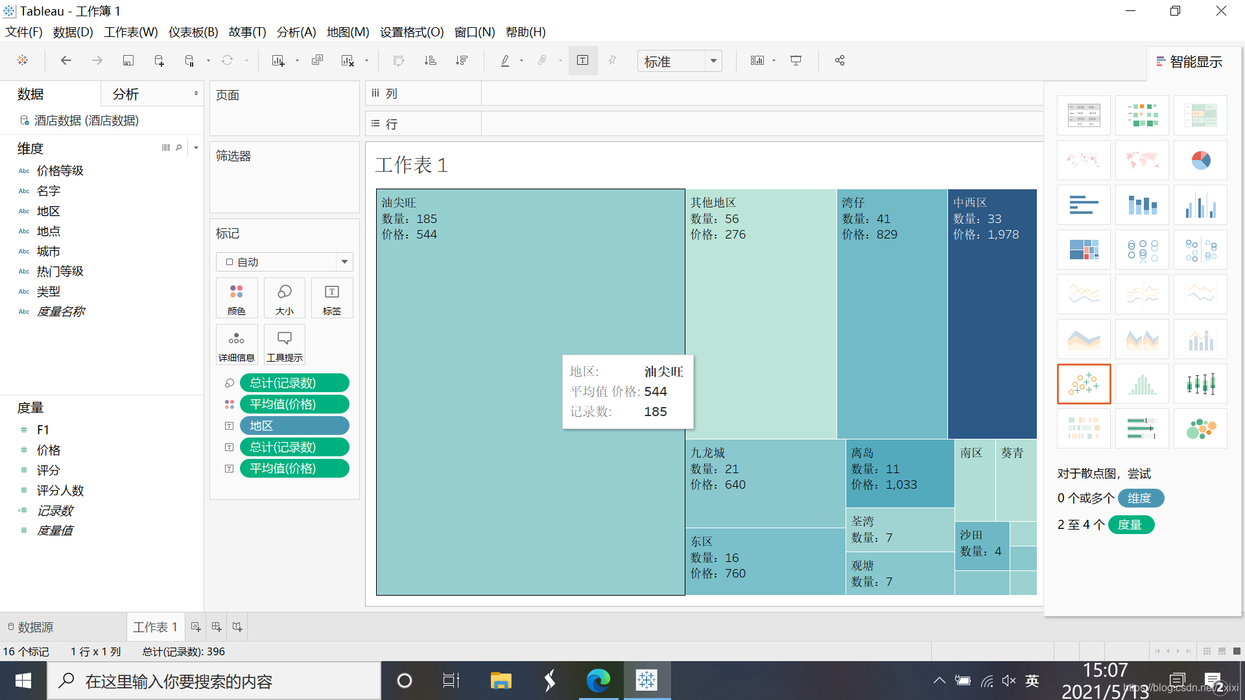Open the Windows Start menu

(x=23, y=681)
